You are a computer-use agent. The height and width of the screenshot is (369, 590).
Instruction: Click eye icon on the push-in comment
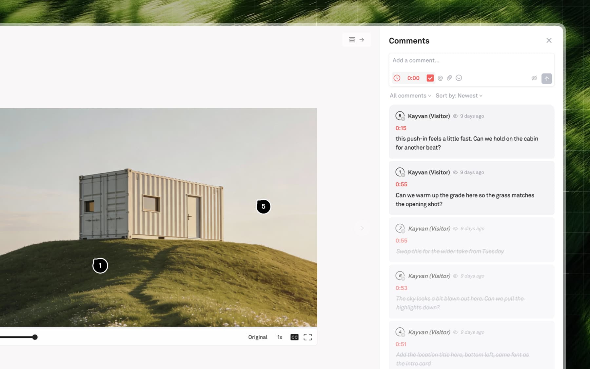point(455,116)
